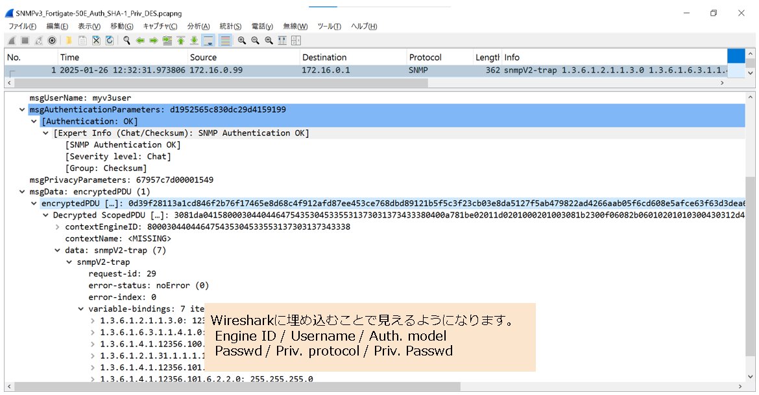Start capturing packets with the shark fin icon
This screenshot has width=759, height=395.
pyautogui.click(x=12, y=41)
